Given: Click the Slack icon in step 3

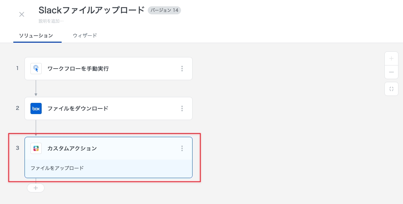Looking at the screenshot, I should coord(36,148).
